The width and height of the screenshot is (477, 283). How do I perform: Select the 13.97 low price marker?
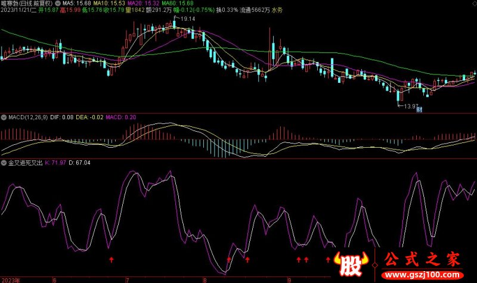coord(405,106)
